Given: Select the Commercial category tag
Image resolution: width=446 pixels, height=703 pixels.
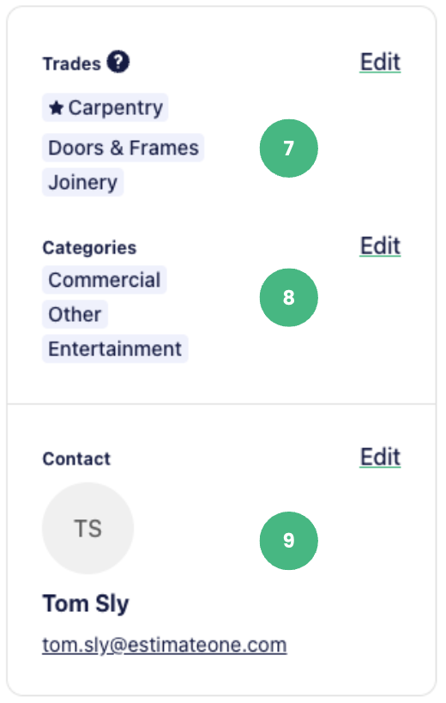Looking at the screenshot, I should click(105, 280).
